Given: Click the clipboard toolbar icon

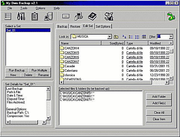Looking at the screenshot, I should click(x=35, y=16).
